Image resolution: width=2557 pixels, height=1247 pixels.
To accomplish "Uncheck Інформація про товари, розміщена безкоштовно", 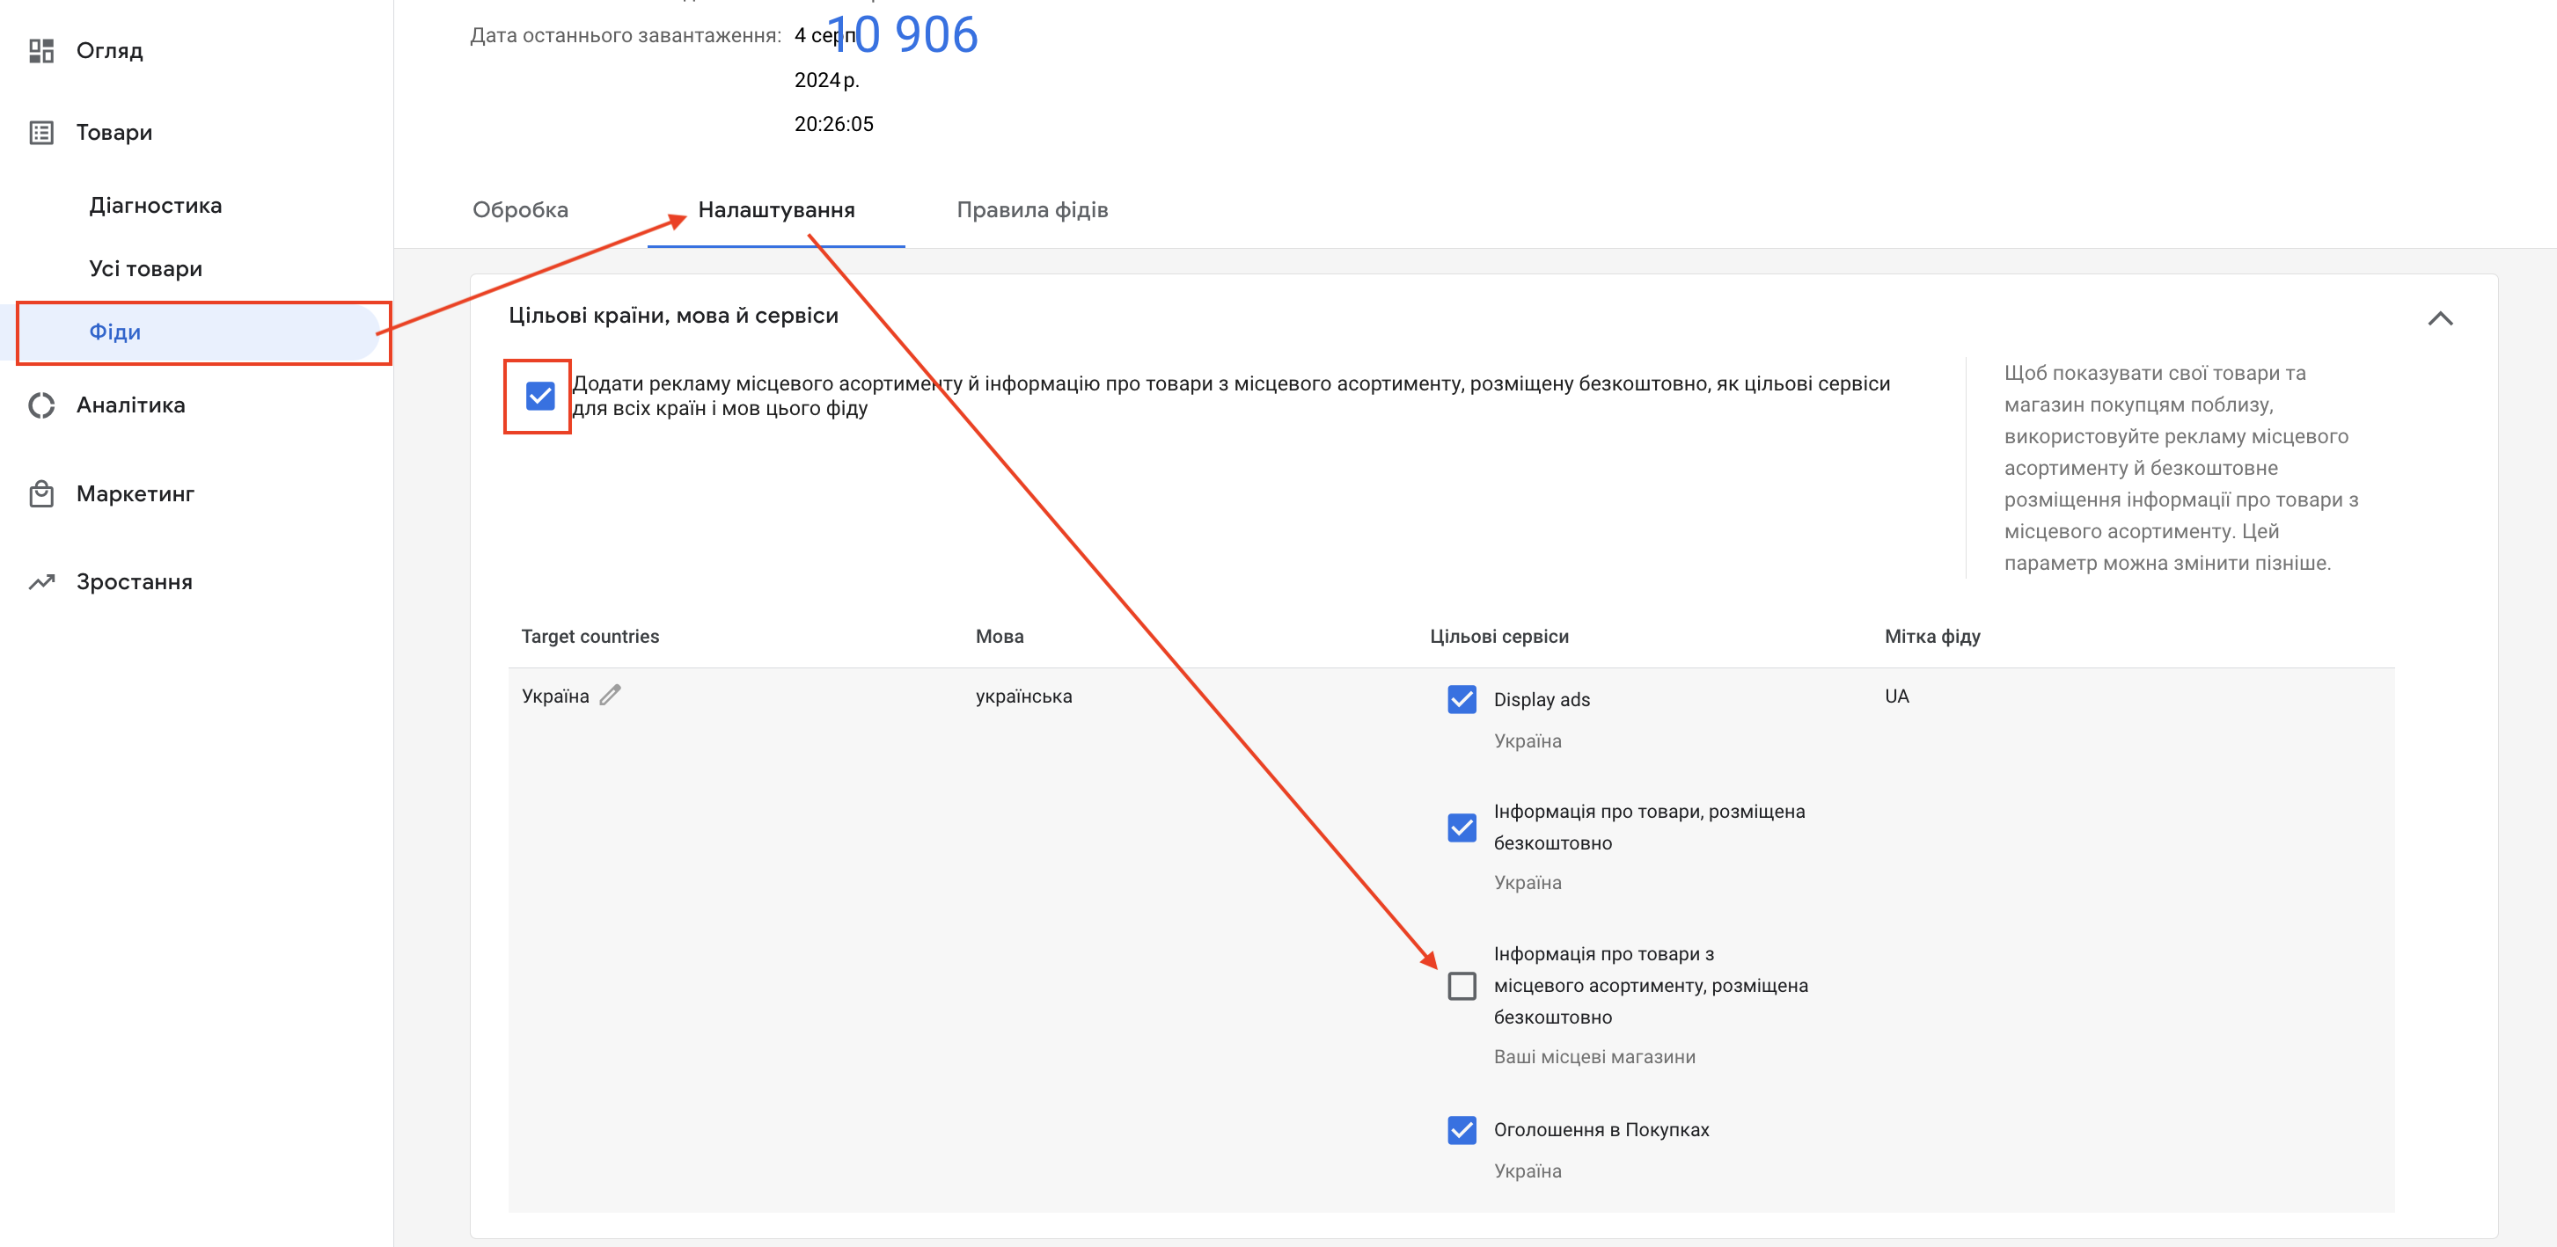I will tap(1462, 828).
